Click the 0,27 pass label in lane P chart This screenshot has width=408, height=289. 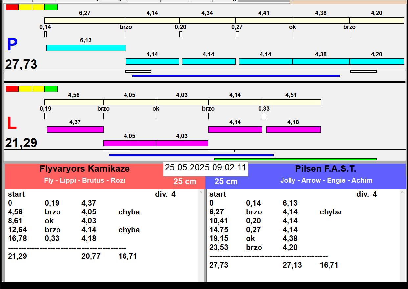pos(237,27)
